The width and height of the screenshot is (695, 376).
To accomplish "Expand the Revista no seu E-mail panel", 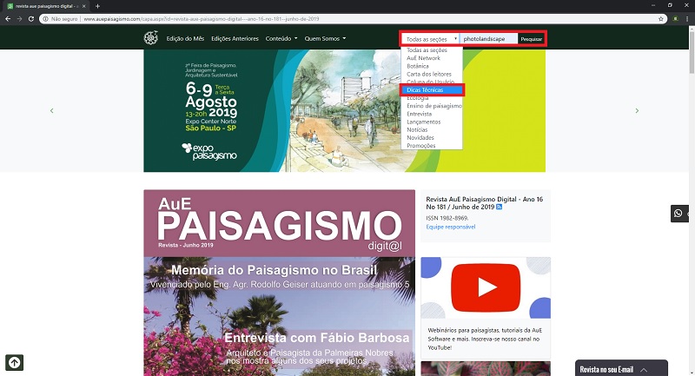I will [x=621, y=368].
